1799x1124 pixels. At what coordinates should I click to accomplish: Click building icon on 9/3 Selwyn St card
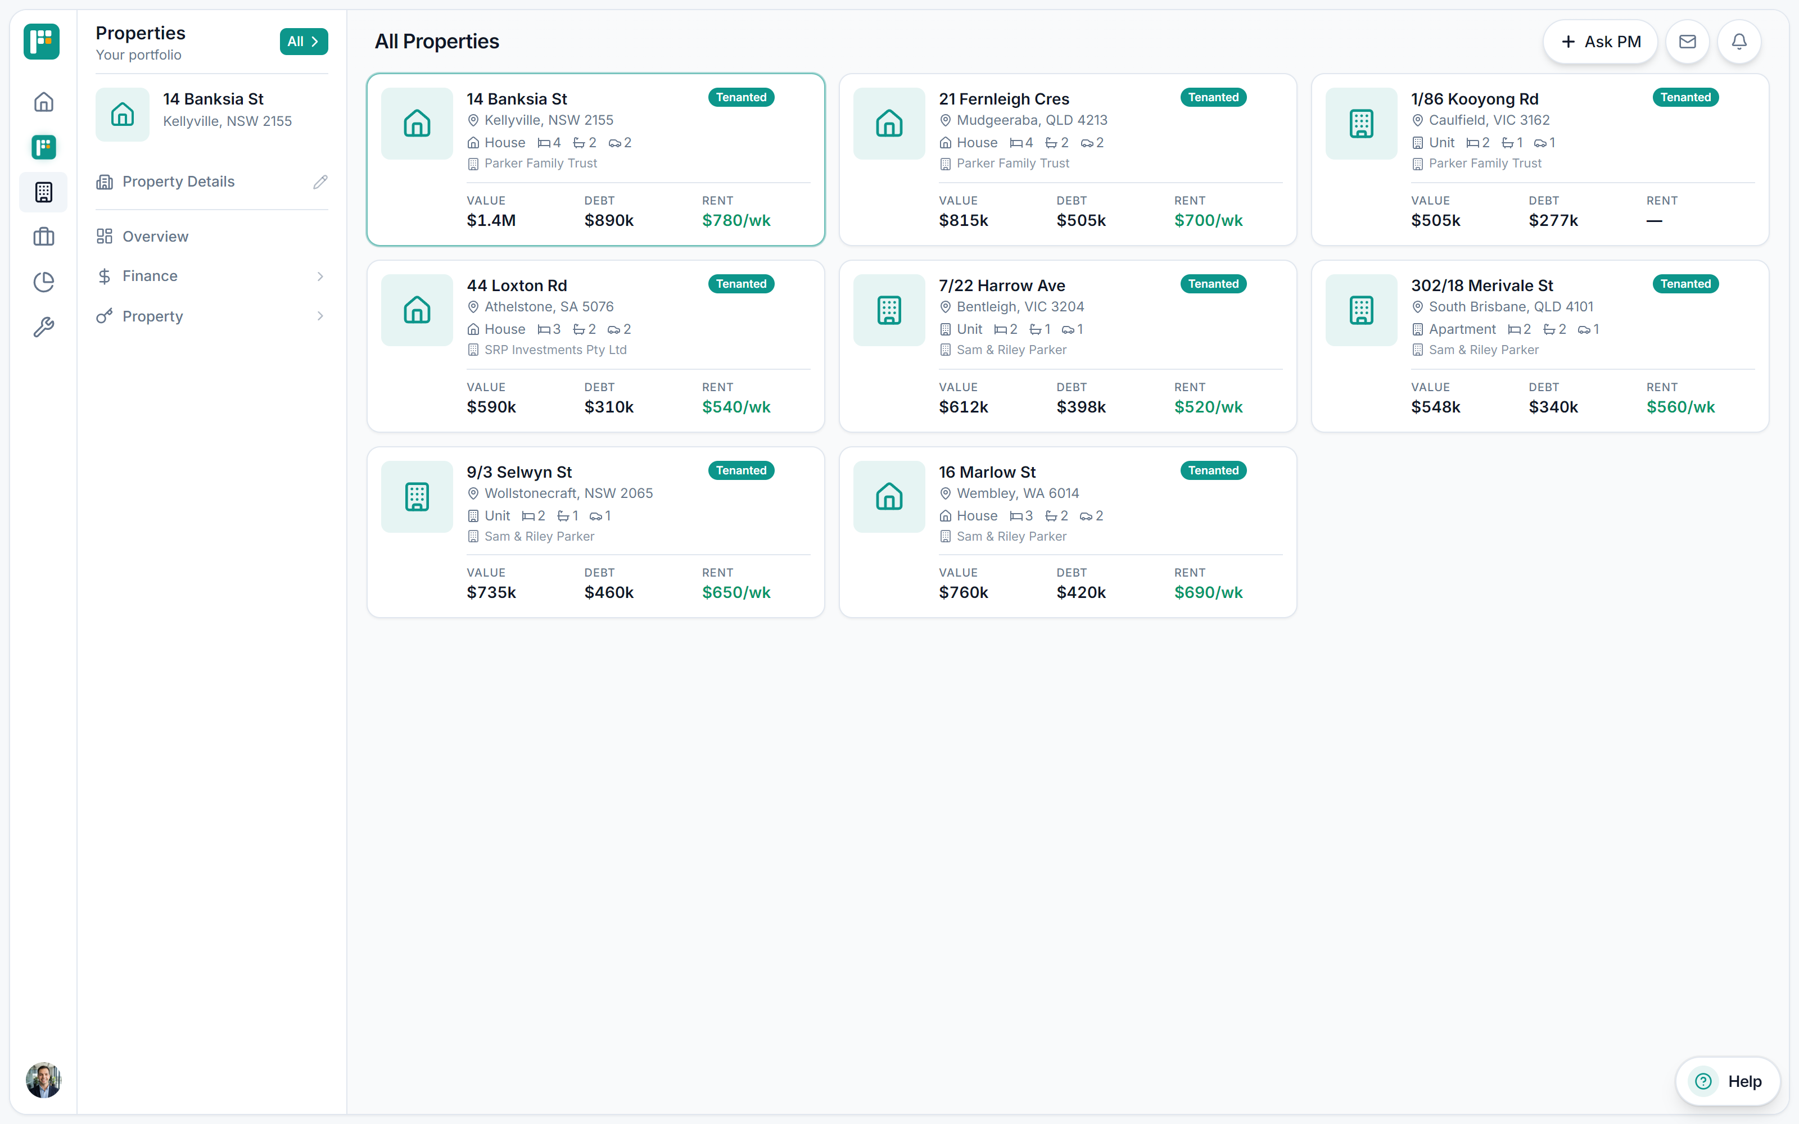tap(417, 497)
